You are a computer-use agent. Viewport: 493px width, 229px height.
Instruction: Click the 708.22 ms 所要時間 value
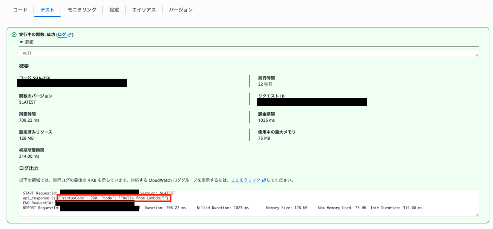[29, 120]
